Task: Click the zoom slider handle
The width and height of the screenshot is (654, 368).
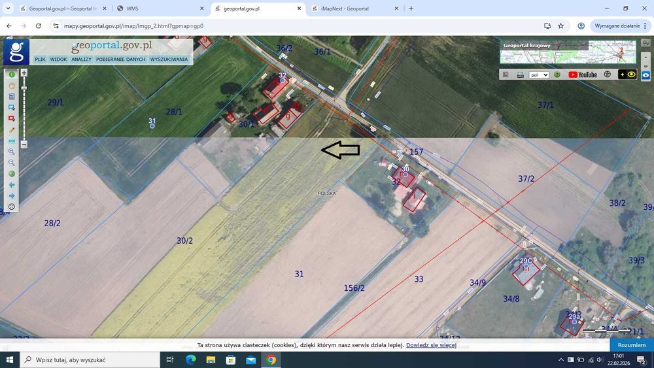Action: [x=24, y=88]
